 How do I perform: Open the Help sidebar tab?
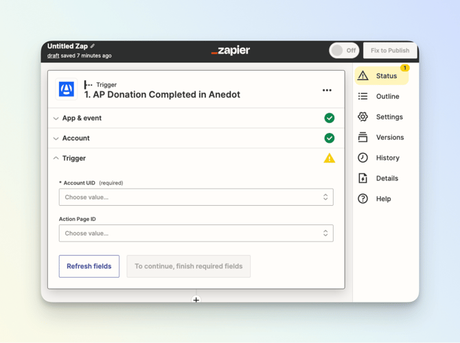[x=381, y=199]
